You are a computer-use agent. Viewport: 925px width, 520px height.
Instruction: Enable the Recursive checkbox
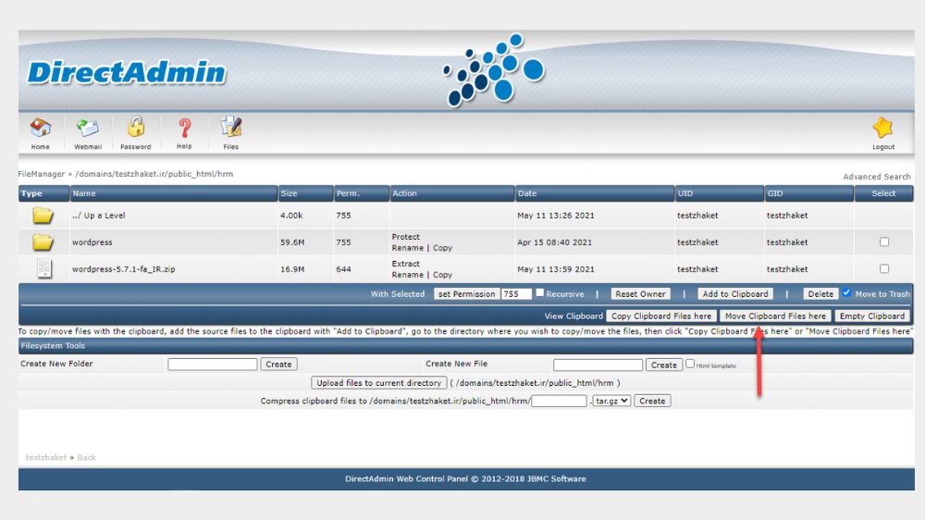[539, 292]
